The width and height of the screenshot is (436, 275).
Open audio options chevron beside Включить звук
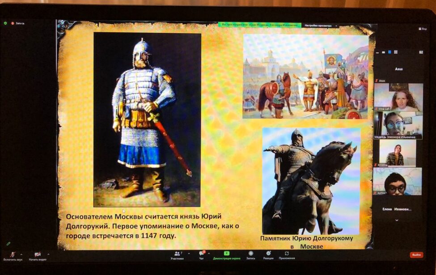pyautogui.click(x=21, y=254)
